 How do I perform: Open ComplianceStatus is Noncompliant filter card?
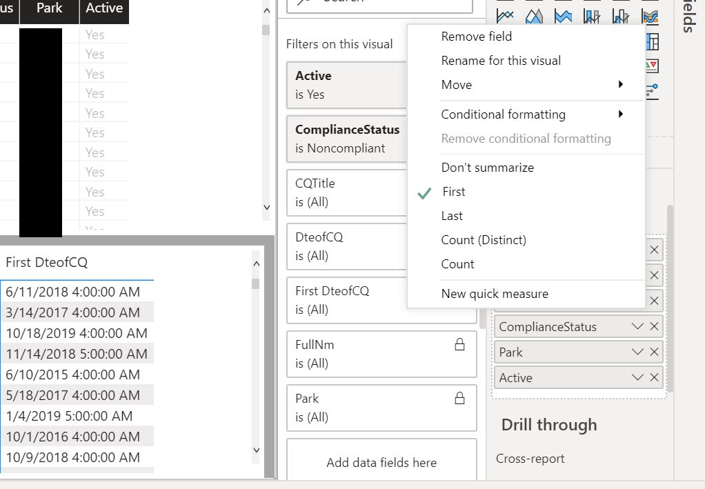tap(347, 139)
